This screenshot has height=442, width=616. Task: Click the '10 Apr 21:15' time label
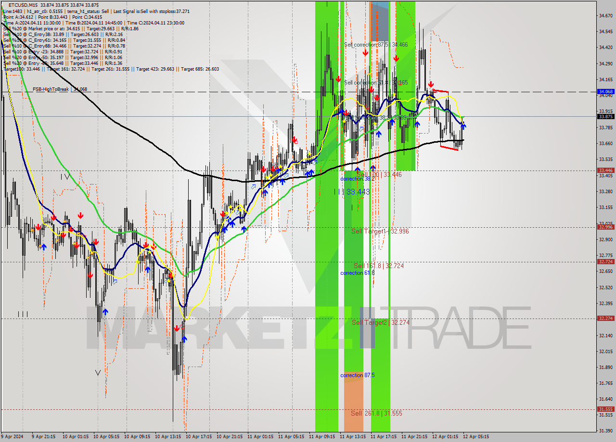(230, 437)
